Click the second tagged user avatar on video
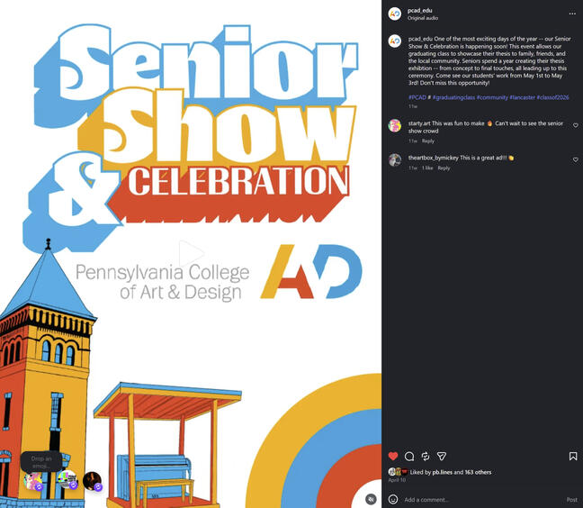Image resolution: width=583 pixels, height=508 pixels. point(67,480)
